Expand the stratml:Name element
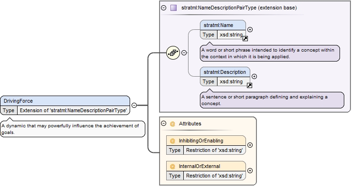359x186 pixels. 250,29
